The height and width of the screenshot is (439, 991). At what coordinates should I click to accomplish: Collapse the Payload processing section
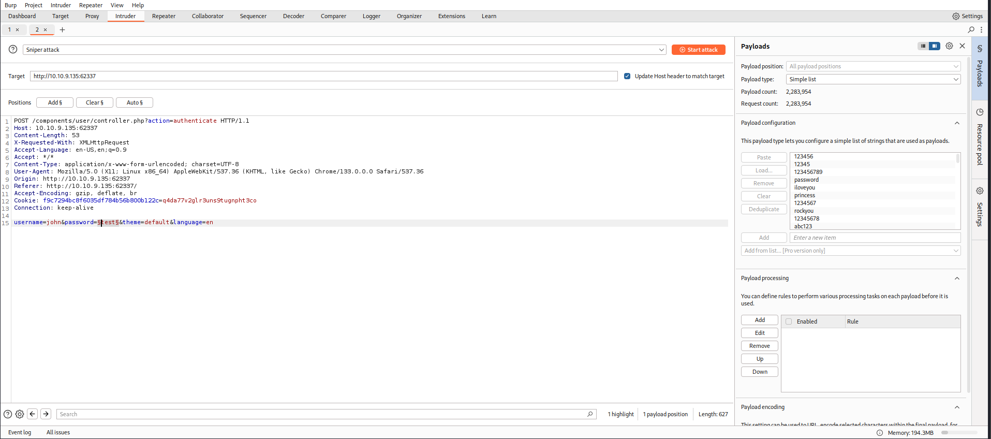tap(957, 279)
